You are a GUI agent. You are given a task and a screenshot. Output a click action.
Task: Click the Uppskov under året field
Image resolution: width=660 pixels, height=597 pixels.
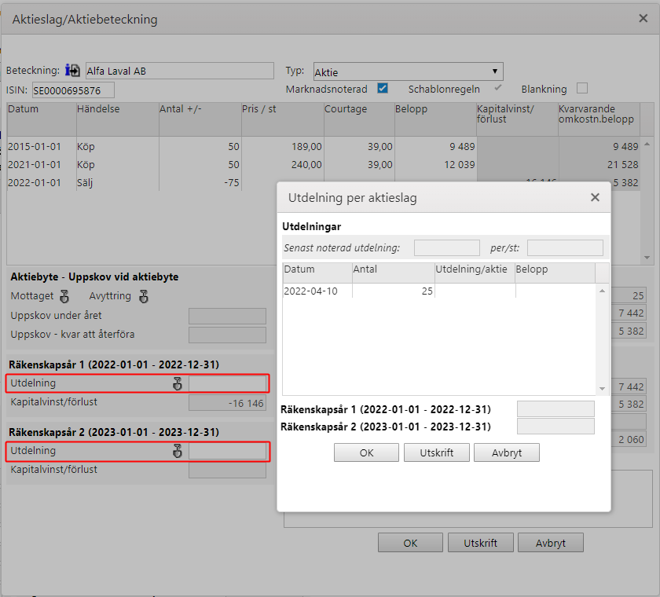click(227, 316)
